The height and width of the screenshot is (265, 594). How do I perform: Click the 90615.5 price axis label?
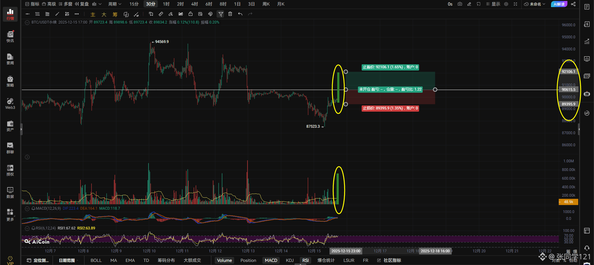click(569, 90)
